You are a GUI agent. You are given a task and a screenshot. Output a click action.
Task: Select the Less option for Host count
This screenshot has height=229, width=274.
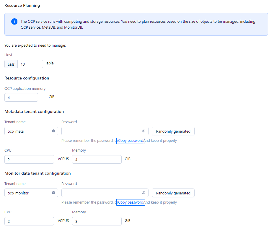pyautogui.click(x=11, y=64)
